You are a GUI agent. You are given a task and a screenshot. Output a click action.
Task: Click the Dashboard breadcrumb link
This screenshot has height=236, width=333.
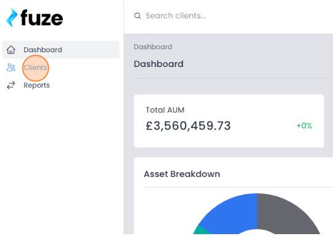(153, 47)
